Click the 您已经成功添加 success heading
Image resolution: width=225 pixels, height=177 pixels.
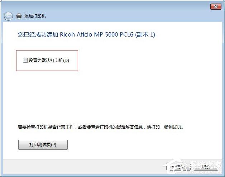[38, 35]
